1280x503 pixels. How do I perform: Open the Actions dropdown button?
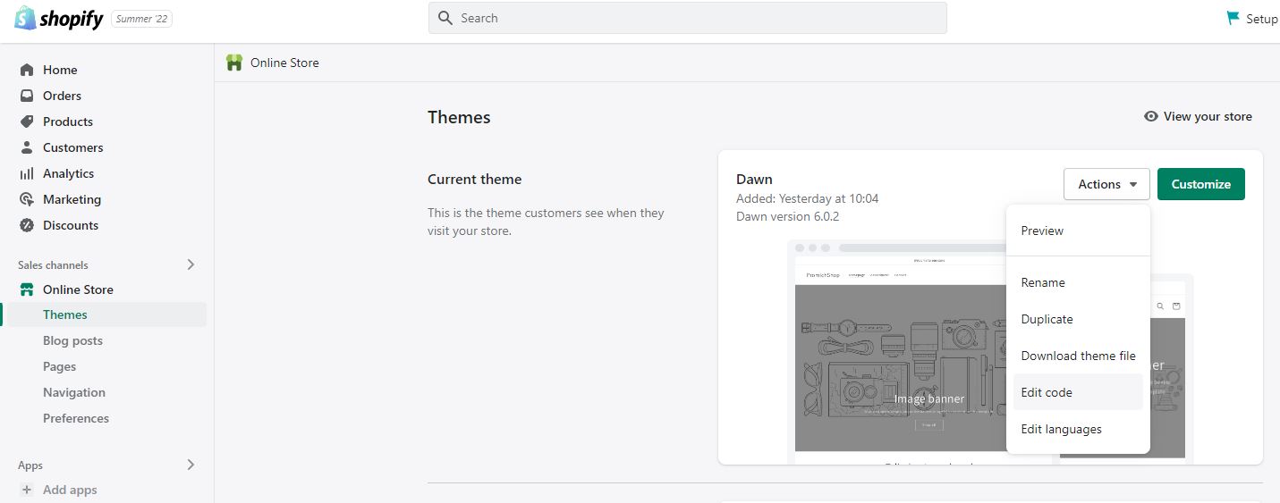[x=1106, y=184]
